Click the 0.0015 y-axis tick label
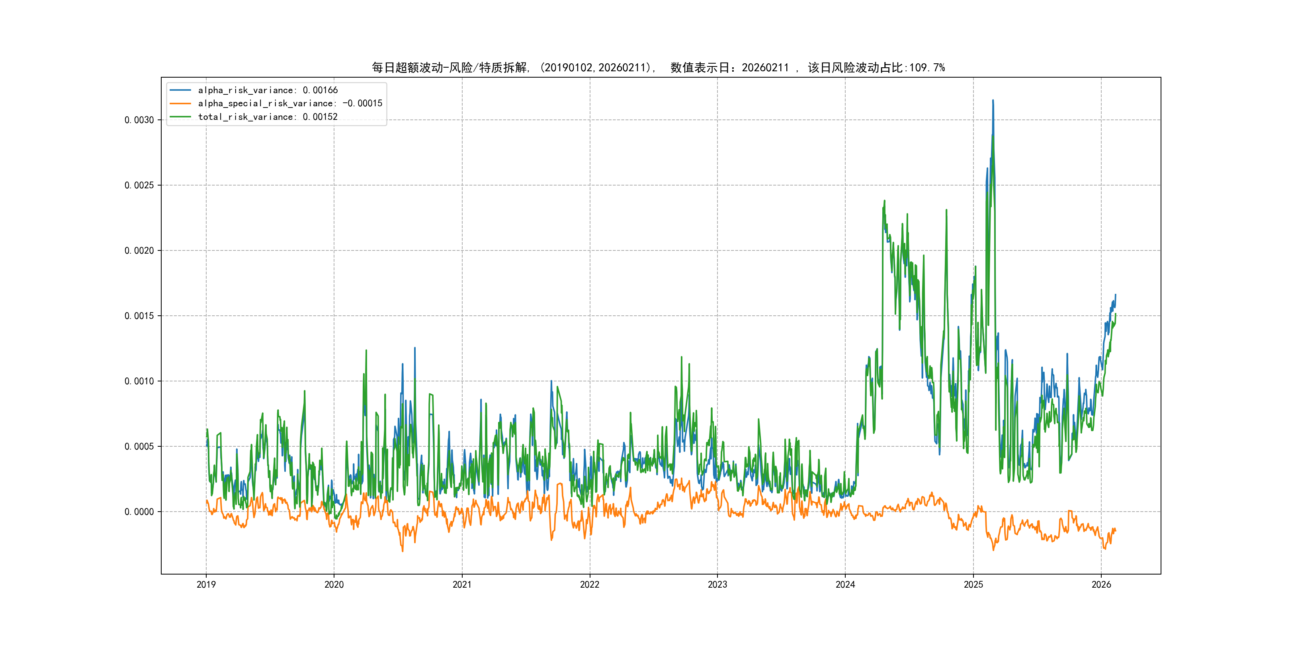The height and width of the screenshot is (645, 1290). click(139, 316)
